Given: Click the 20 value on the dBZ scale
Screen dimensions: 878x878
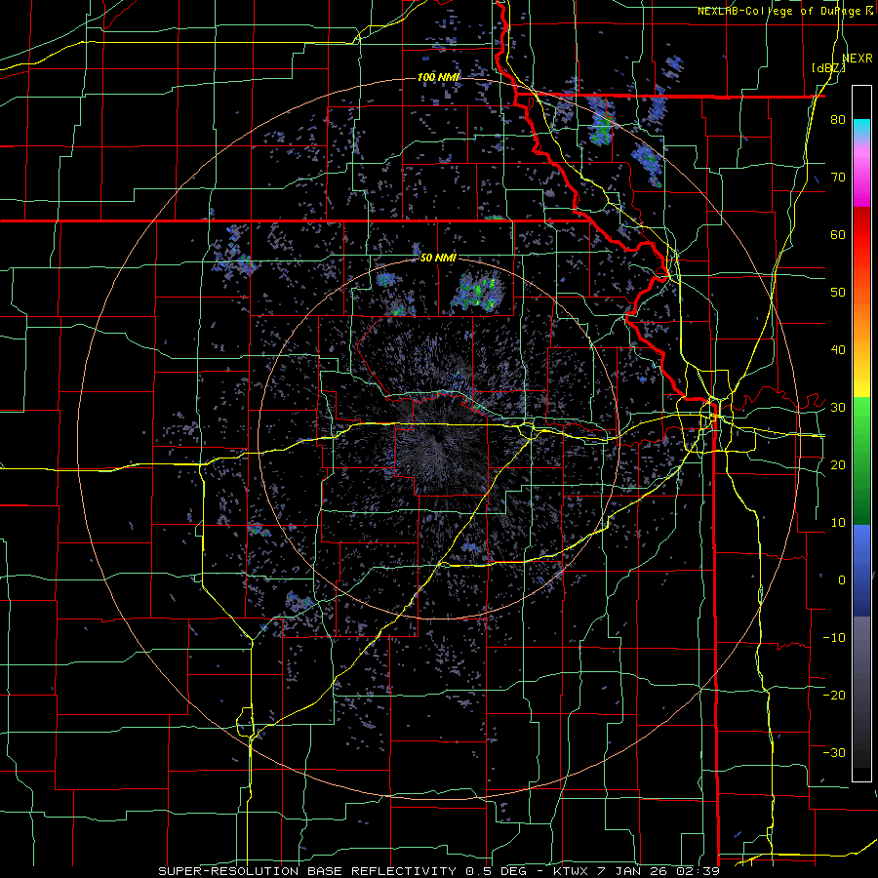Looking at the screenshot, I should (838, 464).
